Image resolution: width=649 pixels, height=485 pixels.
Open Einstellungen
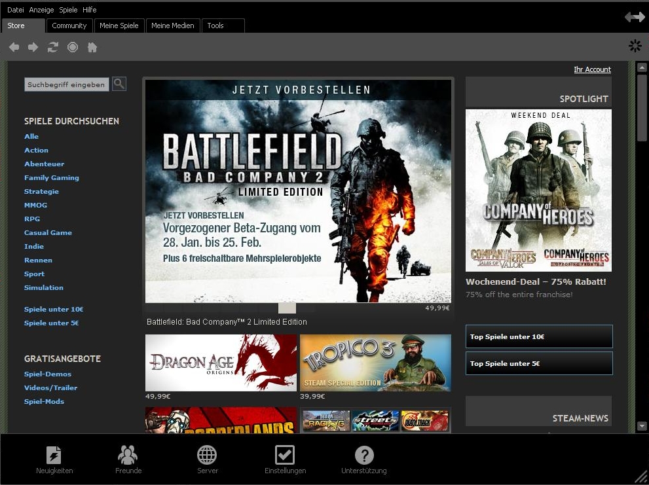tap(285, 459)
